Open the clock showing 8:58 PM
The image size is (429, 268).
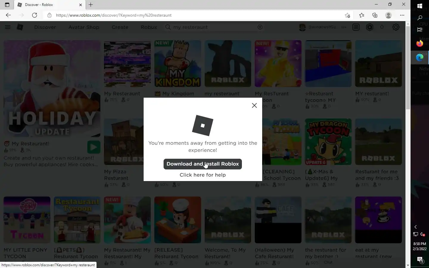[420, 246]
